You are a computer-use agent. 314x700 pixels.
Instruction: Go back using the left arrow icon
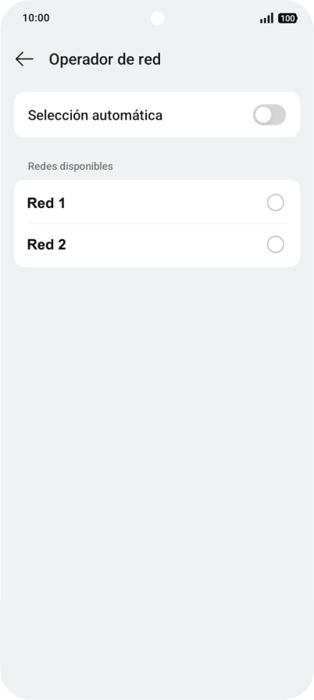click(x=24, y=59)
